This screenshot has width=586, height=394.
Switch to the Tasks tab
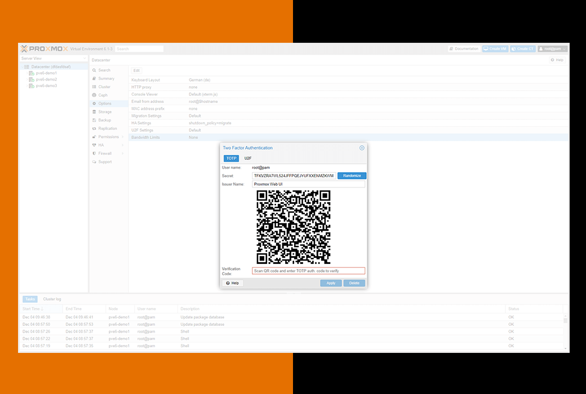pos(30,299)
